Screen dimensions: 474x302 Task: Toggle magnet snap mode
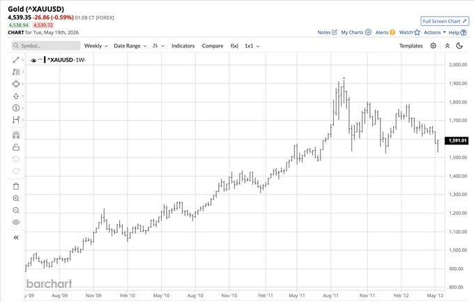tap(16, 135)
